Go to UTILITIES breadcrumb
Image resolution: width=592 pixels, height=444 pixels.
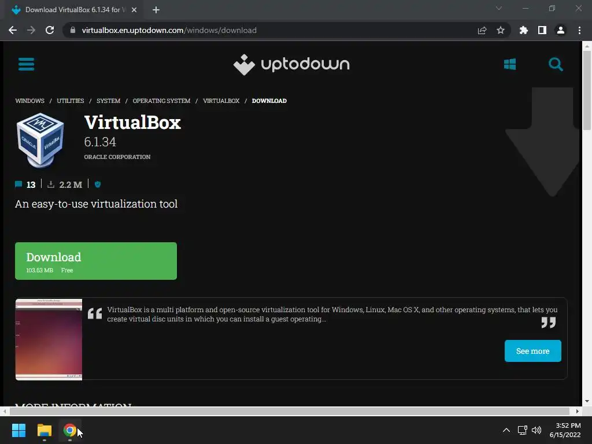[71, 101]
